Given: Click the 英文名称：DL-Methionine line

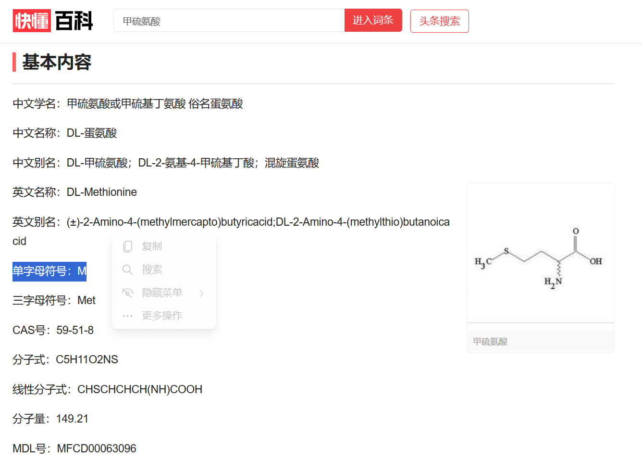Looking at the screenshot, I should tap(74, 192).
